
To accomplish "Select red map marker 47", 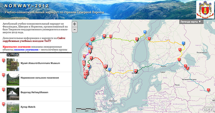I will click(87, 72).
